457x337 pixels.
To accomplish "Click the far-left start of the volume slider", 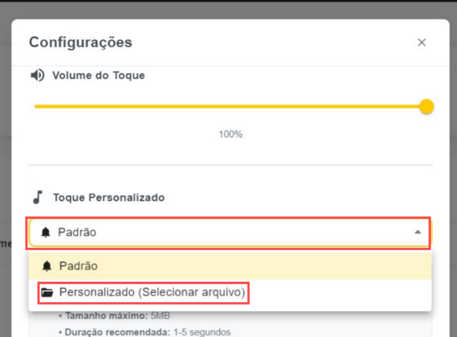I will pyautogui.click(x=36, y=106).
